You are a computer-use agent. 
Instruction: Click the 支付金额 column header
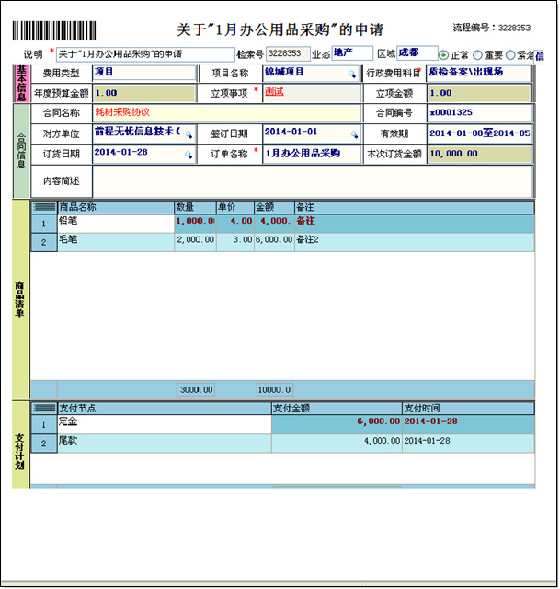337,408
